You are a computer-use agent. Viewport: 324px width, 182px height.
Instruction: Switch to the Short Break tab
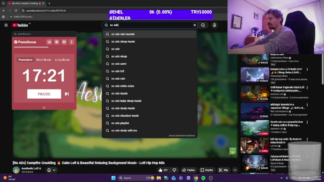pyautogui.click(x=44, y=60)
